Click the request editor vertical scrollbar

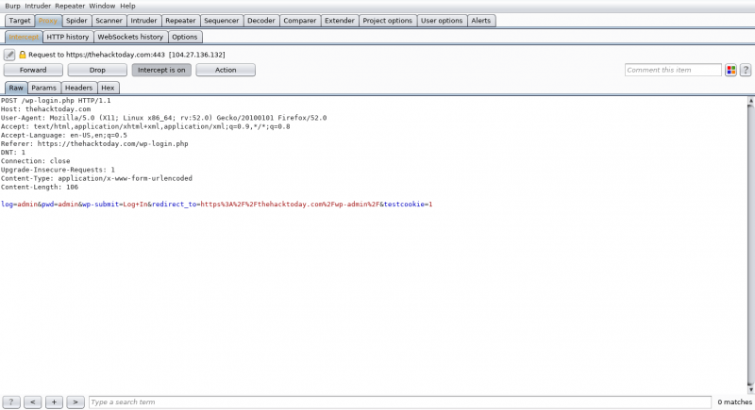tap(750, 244)
